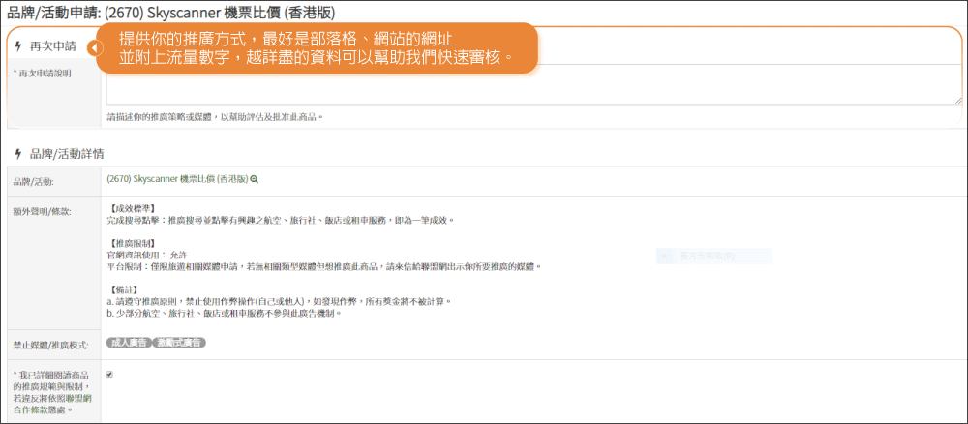
Task: Click the 額外聲明/條款: row label
Action: coord(42,212)
